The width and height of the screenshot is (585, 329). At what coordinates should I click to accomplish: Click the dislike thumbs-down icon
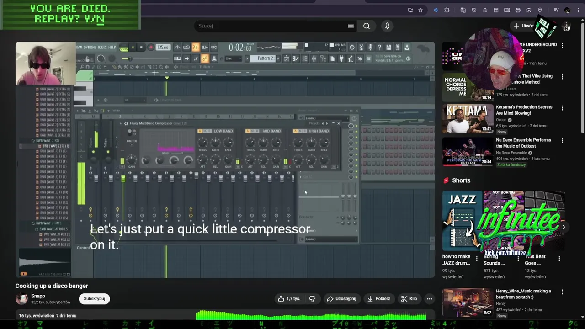point(313,299)
